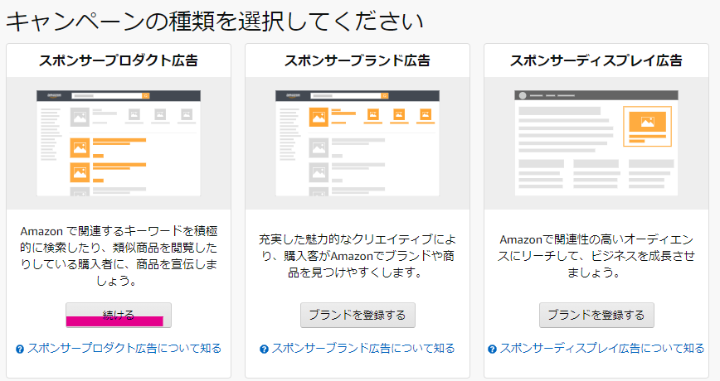
Task: Click ブランドを登録する in the スポンサーディスプレイ広告 card
Action: point(596,315)
